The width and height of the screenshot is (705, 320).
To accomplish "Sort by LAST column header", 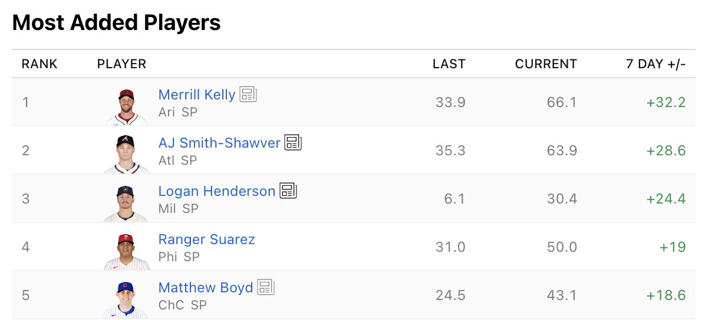I will [x=449, y=64].
